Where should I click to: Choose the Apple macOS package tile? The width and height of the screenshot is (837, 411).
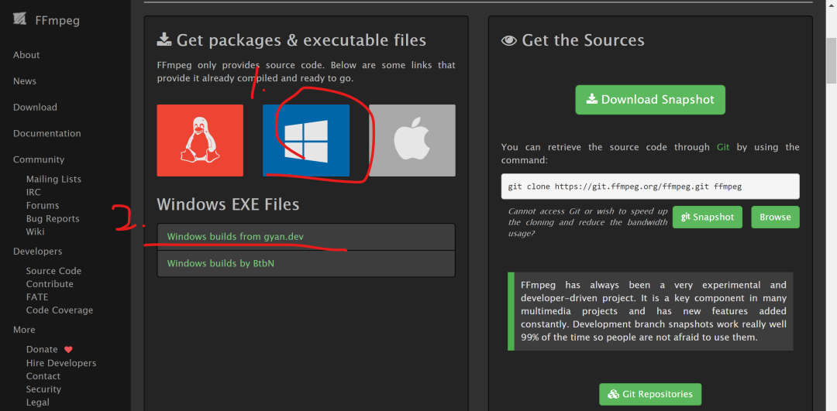[412, 140]
